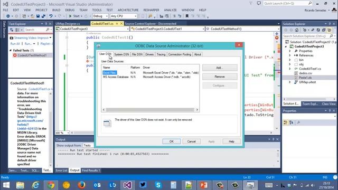Switch to Source Control Explorer tab
338x190 pixels.
pyautogui.click(x=151, y=24)
